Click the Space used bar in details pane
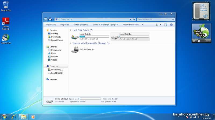The image size is (215, 120). pyautogui.click(x=90, y=98)
